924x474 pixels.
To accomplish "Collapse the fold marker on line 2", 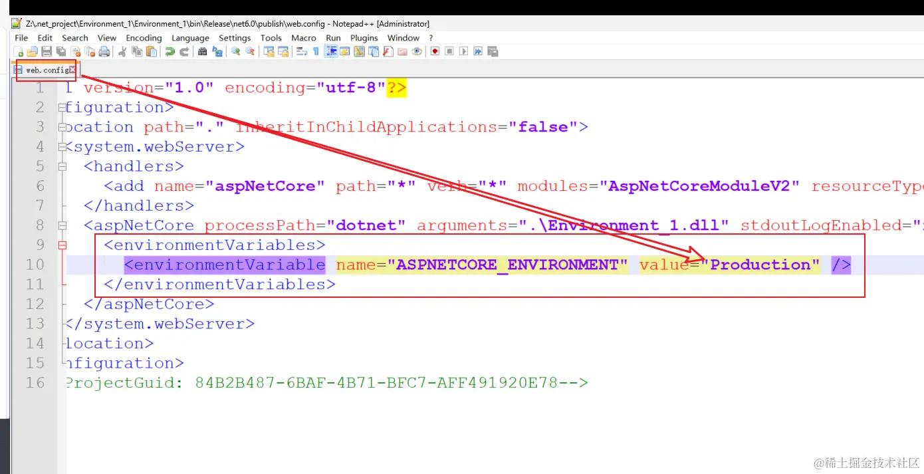I will coord(62,107).
